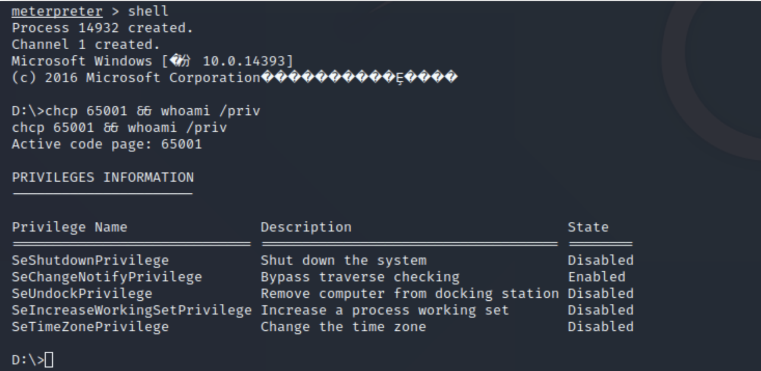Viewport: 761px width, 371px height.
Task: Click the State column header
Action: 588,227
